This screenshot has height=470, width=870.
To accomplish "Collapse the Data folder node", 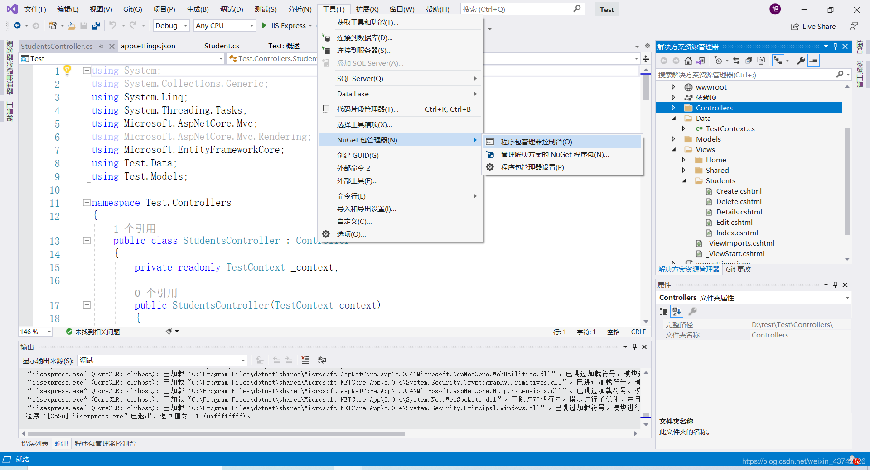I will click(674, 118).
